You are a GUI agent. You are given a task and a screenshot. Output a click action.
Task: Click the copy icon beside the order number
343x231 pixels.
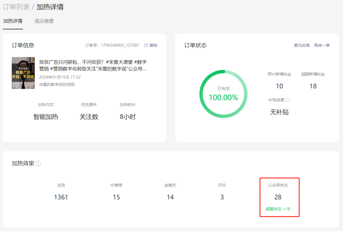click(146, 45)
